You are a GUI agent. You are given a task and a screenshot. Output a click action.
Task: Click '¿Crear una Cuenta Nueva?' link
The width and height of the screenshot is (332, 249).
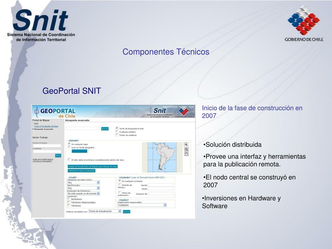43,159
